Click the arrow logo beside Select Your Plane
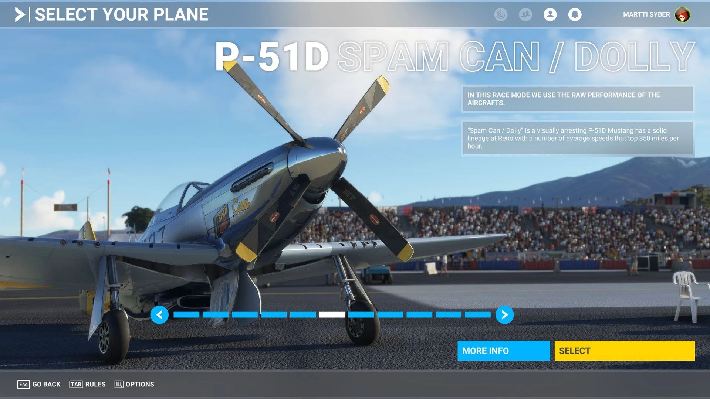Screen dimensions: 710x399 (x=20, y=15)
